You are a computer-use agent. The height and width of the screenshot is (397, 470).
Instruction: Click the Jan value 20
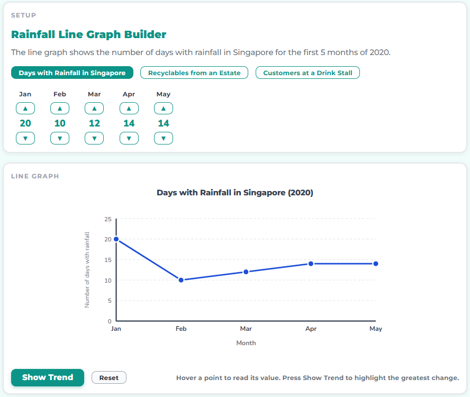tap(25, 123)
